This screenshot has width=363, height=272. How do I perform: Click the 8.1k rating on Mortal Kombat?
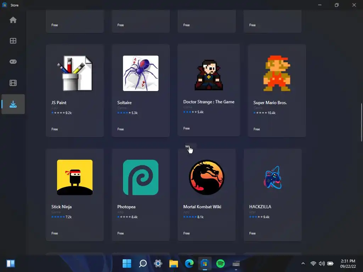pos(201,217)
